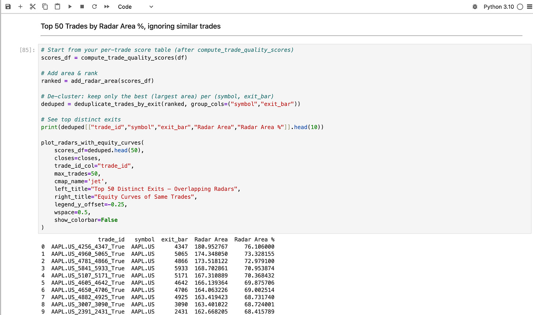
Task: Run the selected cell
Action: (70, 7)
